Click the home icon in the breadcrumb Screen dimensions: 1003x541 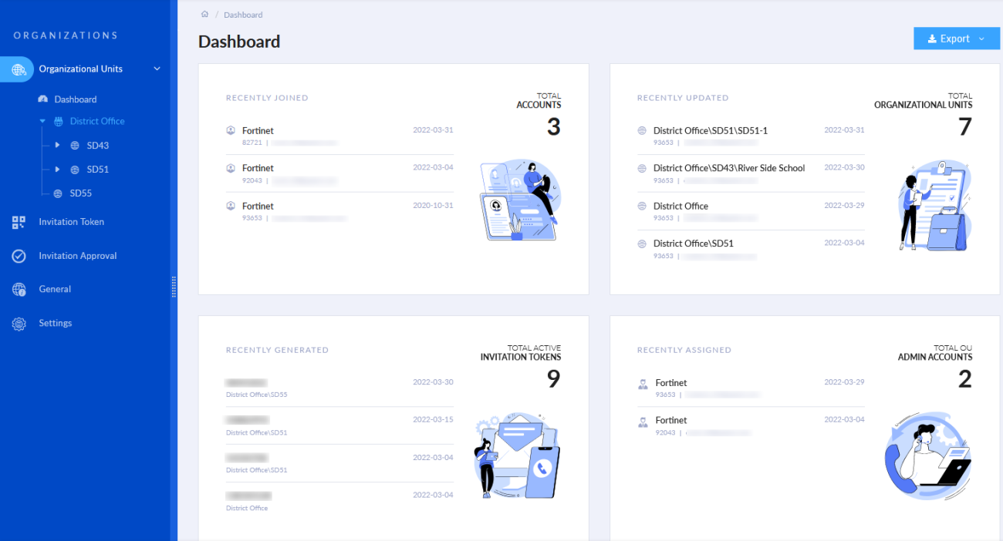pyautogui.click(x=204, y=14)
